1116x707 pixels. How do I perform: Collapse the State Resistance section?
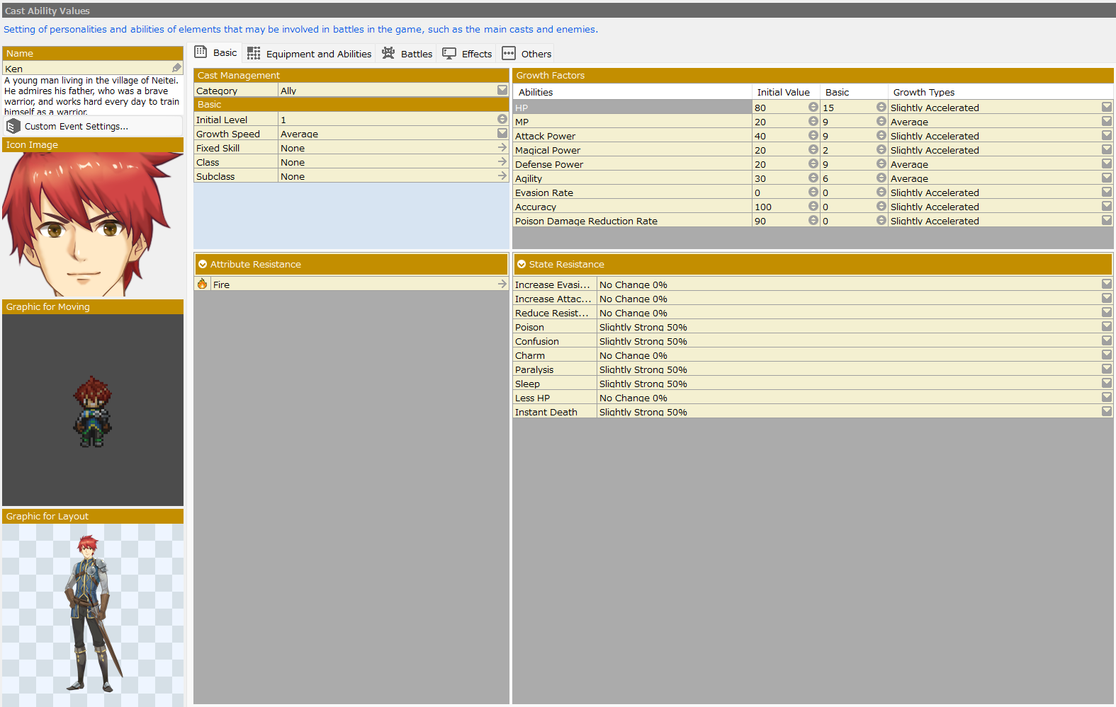(522, 264)
